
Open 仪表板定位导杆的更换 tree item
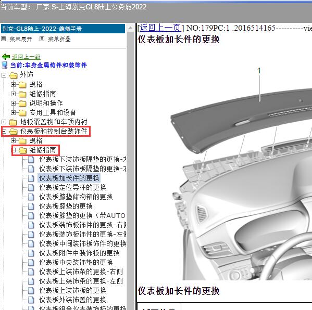coord(72,187)
